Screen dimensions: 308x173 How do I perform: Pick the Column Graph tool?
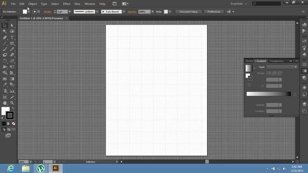[12, 91]
